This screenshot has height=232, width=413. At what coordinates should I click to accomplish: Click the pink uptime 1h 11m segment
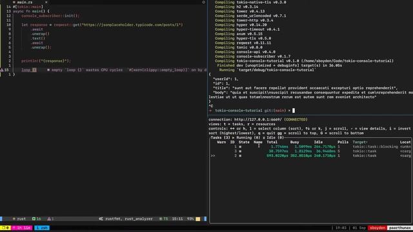(x=22, y=227)
